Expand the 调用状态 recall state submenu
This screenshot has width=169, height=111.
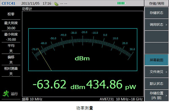tap(156, 25)
